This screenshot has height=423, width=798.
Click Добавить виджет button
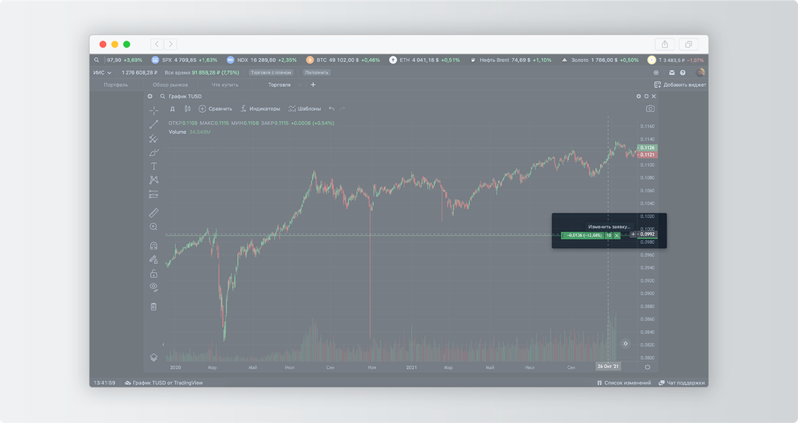(x=680, y=85)
